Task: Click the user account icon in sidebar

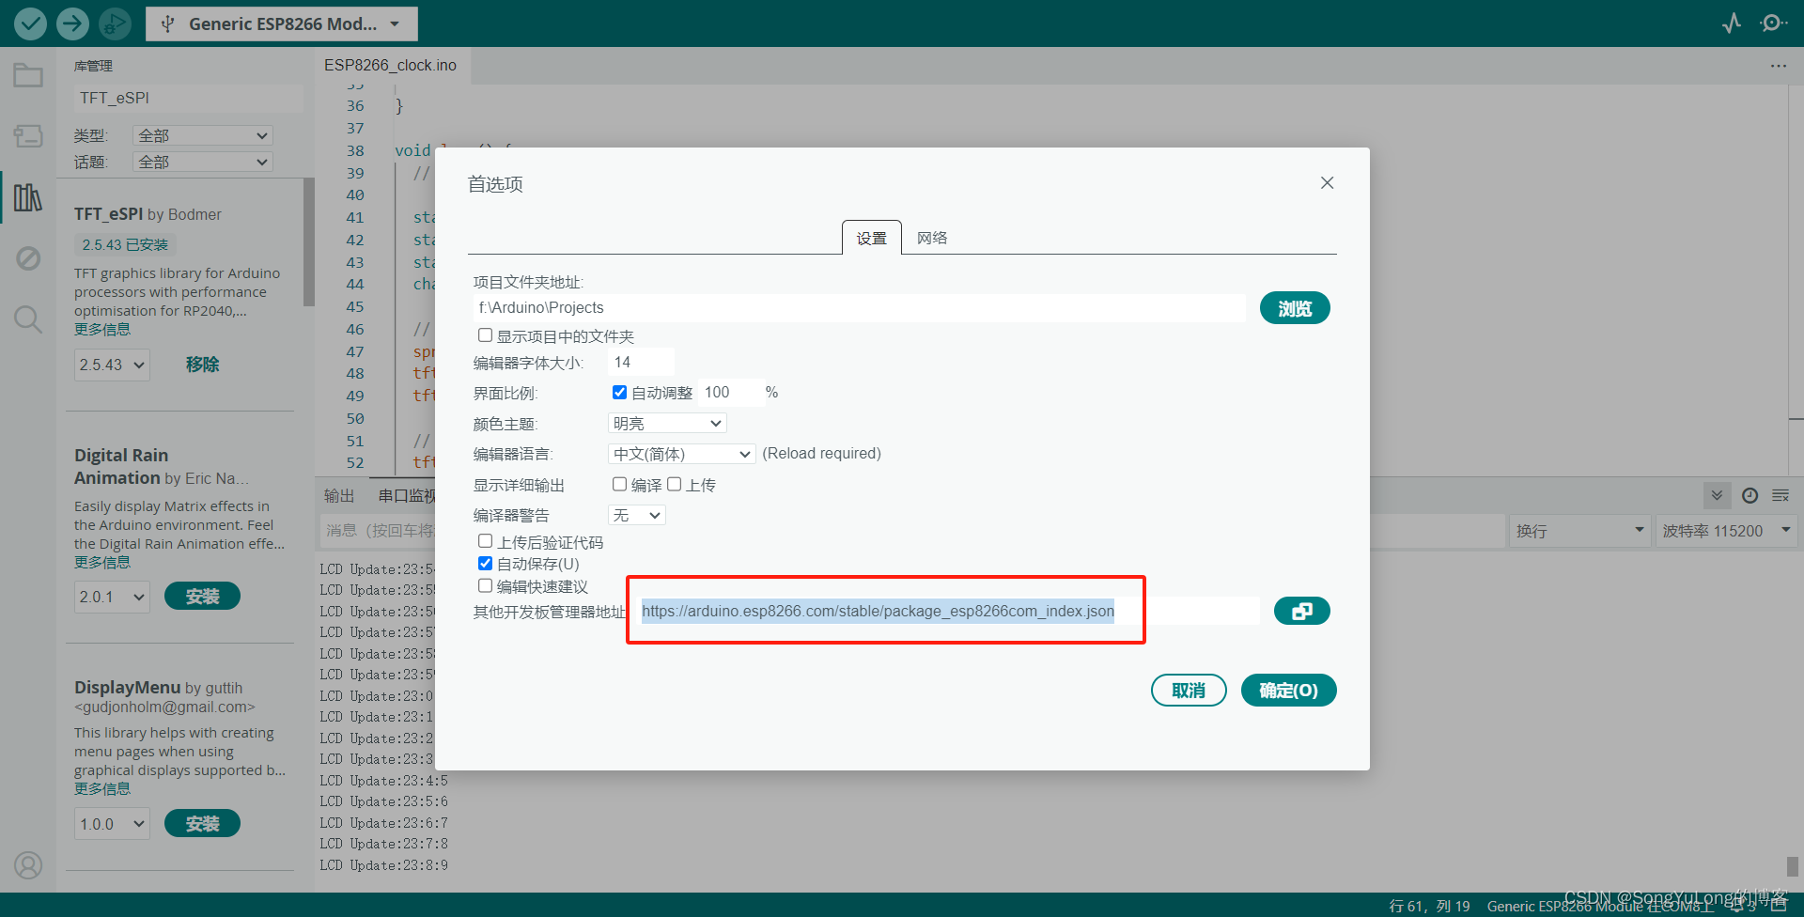Action: pos(28,864)
